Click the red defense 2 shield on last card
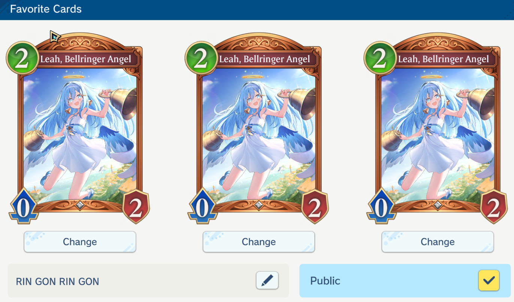Viewport: 514px width, 302px height. click(494, 207)
